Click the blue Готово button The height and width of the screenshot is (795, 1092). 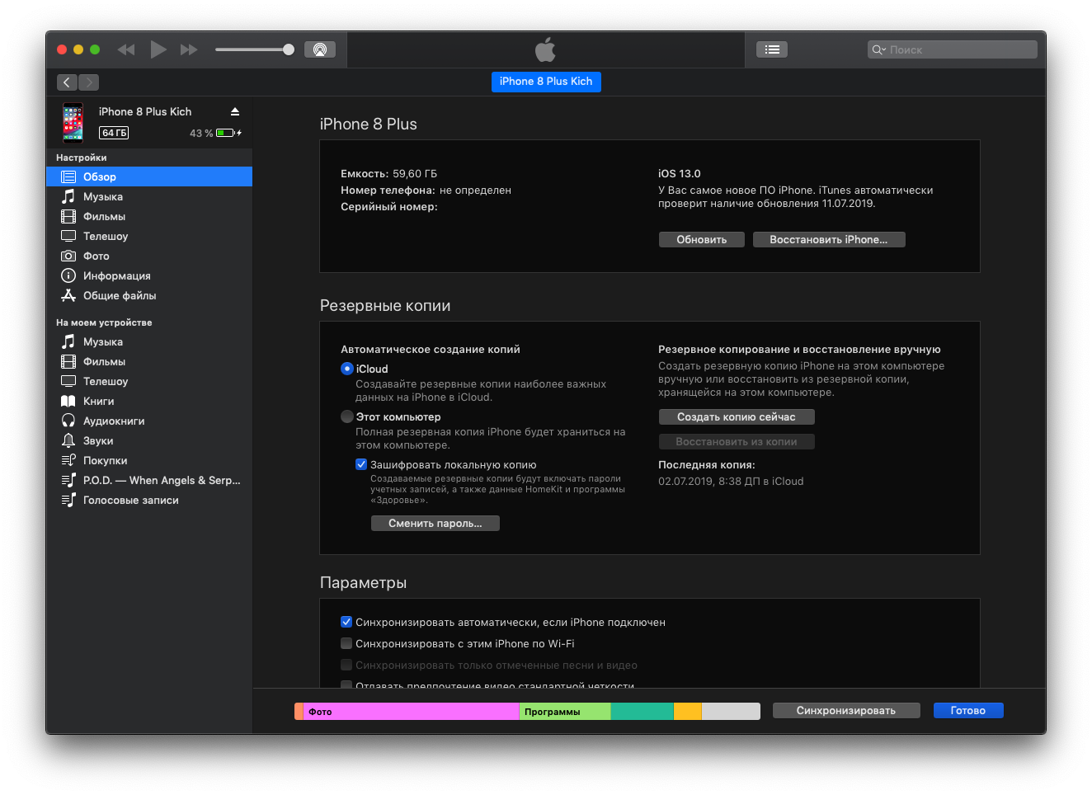[x=968, y=711]
